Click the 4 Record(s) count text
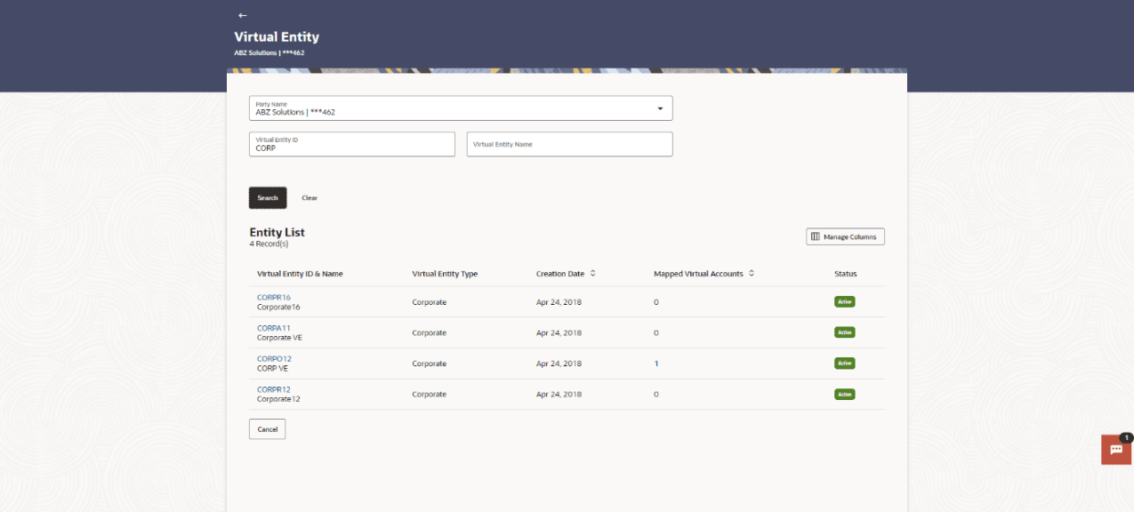Screen dimensions: 1134x512 [269, 244]
